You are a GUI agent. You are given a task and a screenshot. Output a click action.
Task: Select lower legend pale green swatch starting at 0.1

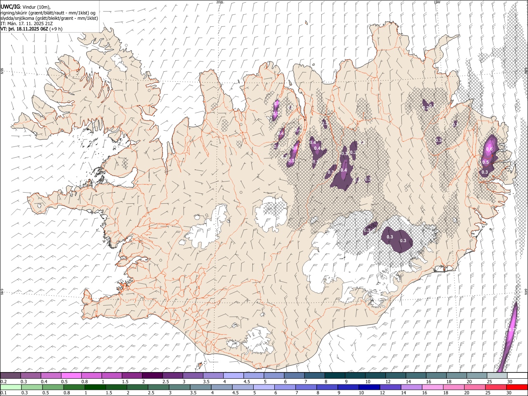[11, 387]
